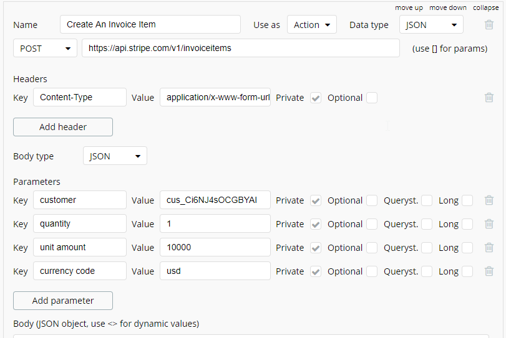Click the Add parameter button

click(x=63, y=301)
